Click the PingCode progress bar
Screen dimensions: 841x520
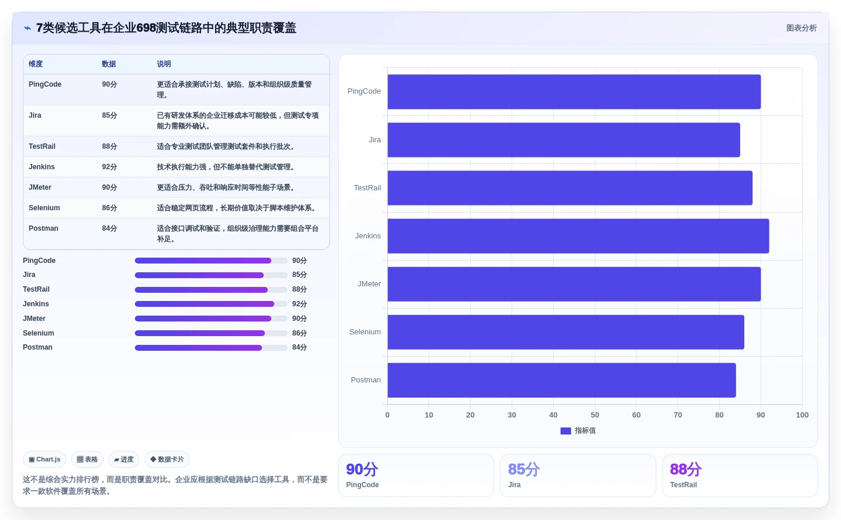click(x=211, y=261)
